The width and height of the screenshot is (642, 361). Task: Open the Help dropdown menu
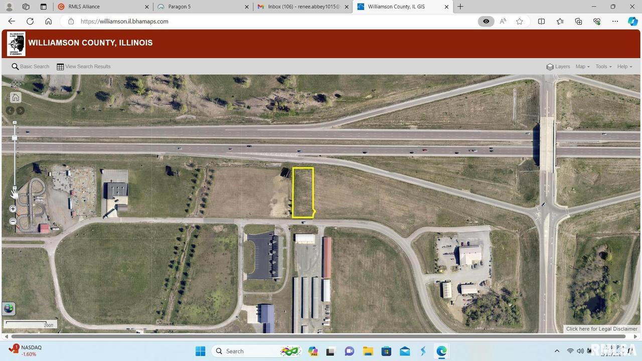click(x=623, y=66)
